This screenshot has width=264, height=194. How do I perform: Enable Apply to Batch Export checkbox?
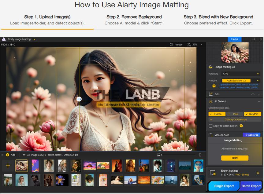(x=210, y=126)
